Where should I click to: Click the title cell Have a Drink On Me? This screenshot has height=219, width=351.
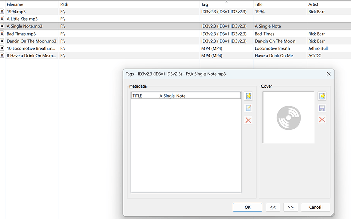click(x=274, y=56)
